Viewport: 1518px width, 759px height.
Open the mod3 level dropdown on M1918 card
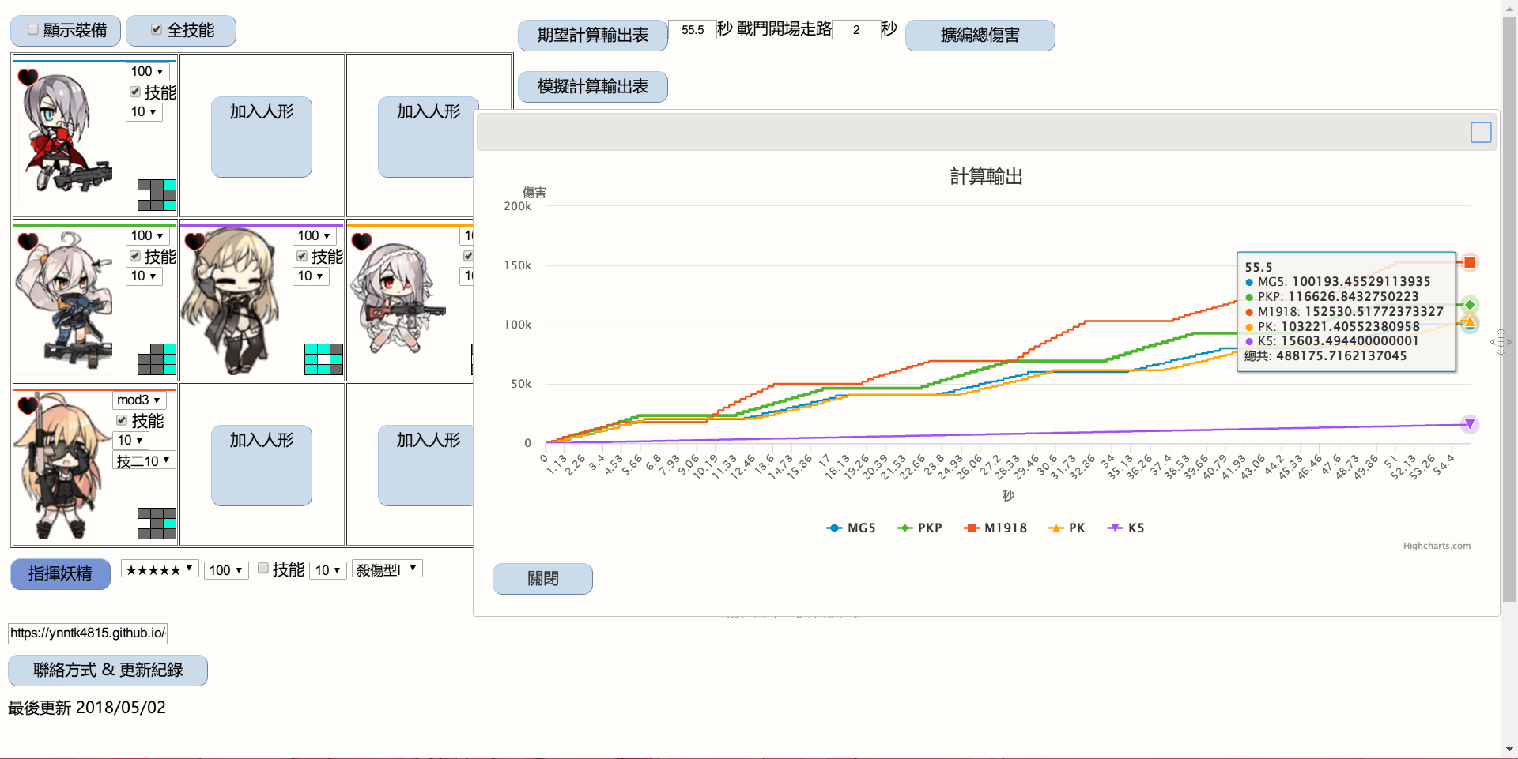coord(139,400)
